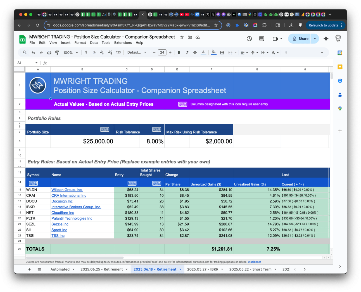The height and width of the screenshot is (292, 361).
Task: Open the text color picker
Action: (203, 52)
